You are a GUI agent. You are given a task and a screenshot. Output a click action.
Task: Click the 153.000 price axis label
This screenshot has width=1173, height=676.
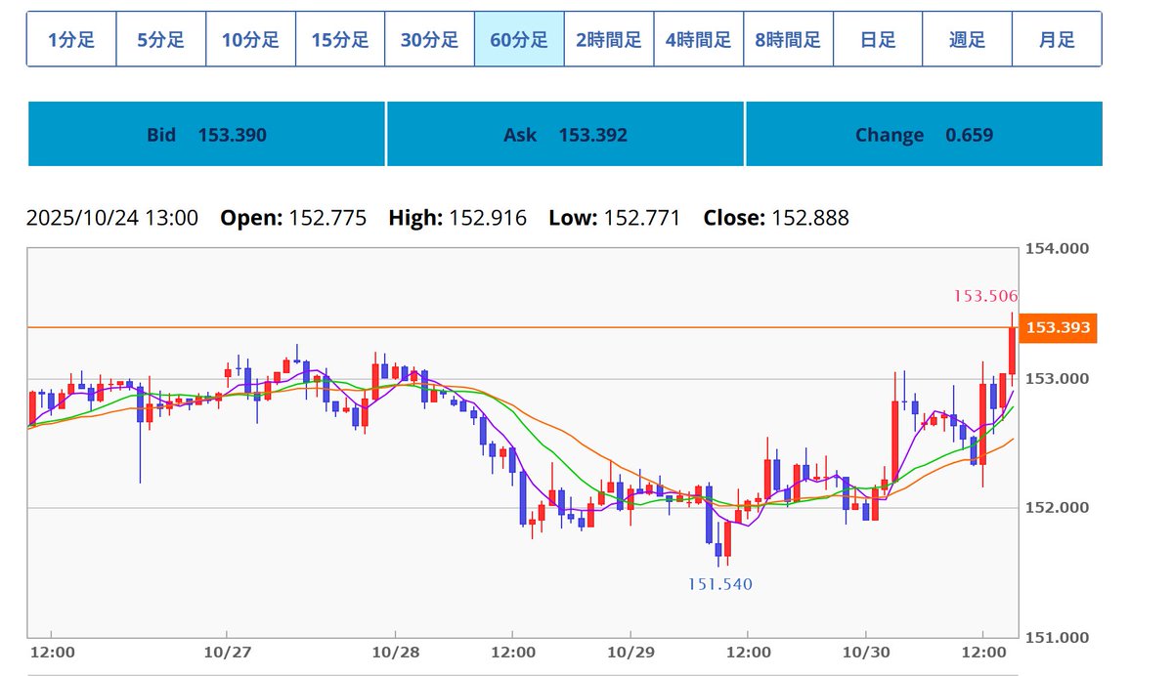[1057, 379]
